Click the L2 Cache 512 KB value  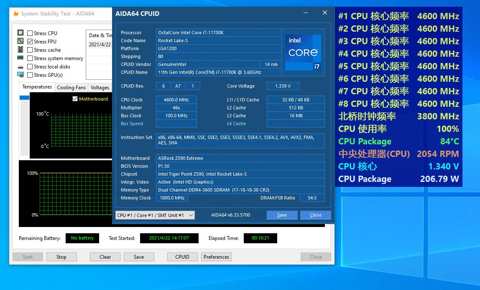tap(296, 108)
